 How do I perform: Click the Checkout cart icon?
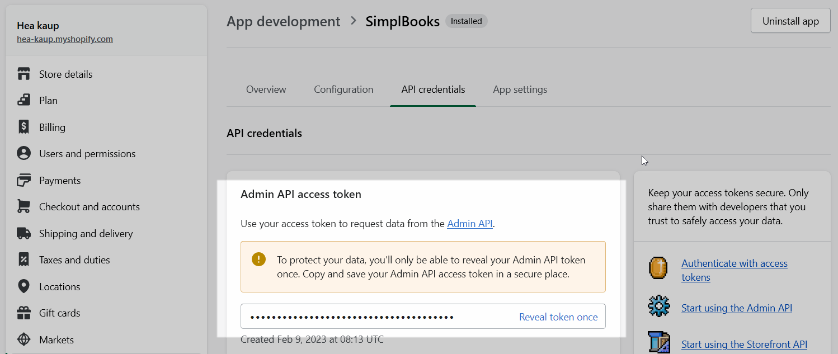click(23, 207)
